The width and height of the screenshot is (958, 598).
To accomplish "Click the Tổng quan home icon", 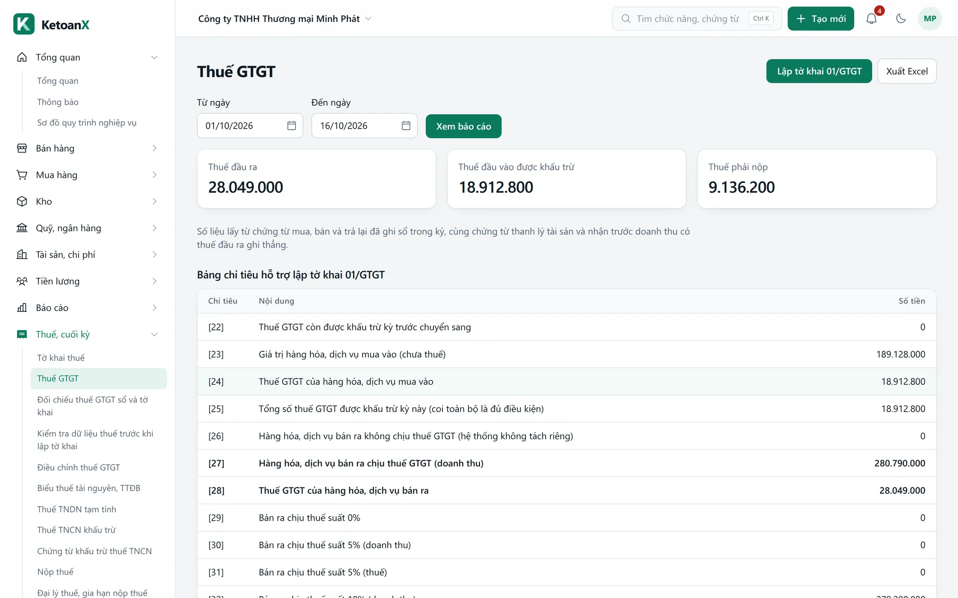I will [22, 57].
